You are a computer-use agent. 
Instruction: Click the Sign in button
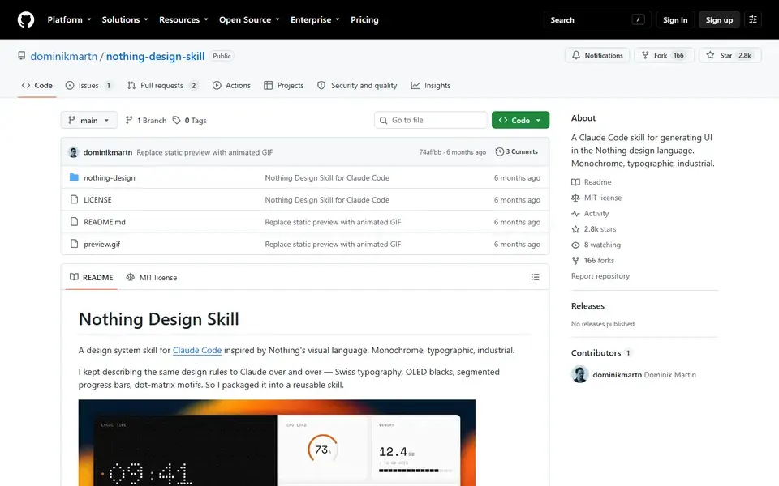[674, 19]
